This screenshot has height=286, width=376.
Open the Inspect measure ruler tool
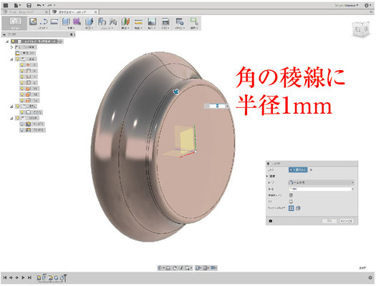(x=138, y=22)
